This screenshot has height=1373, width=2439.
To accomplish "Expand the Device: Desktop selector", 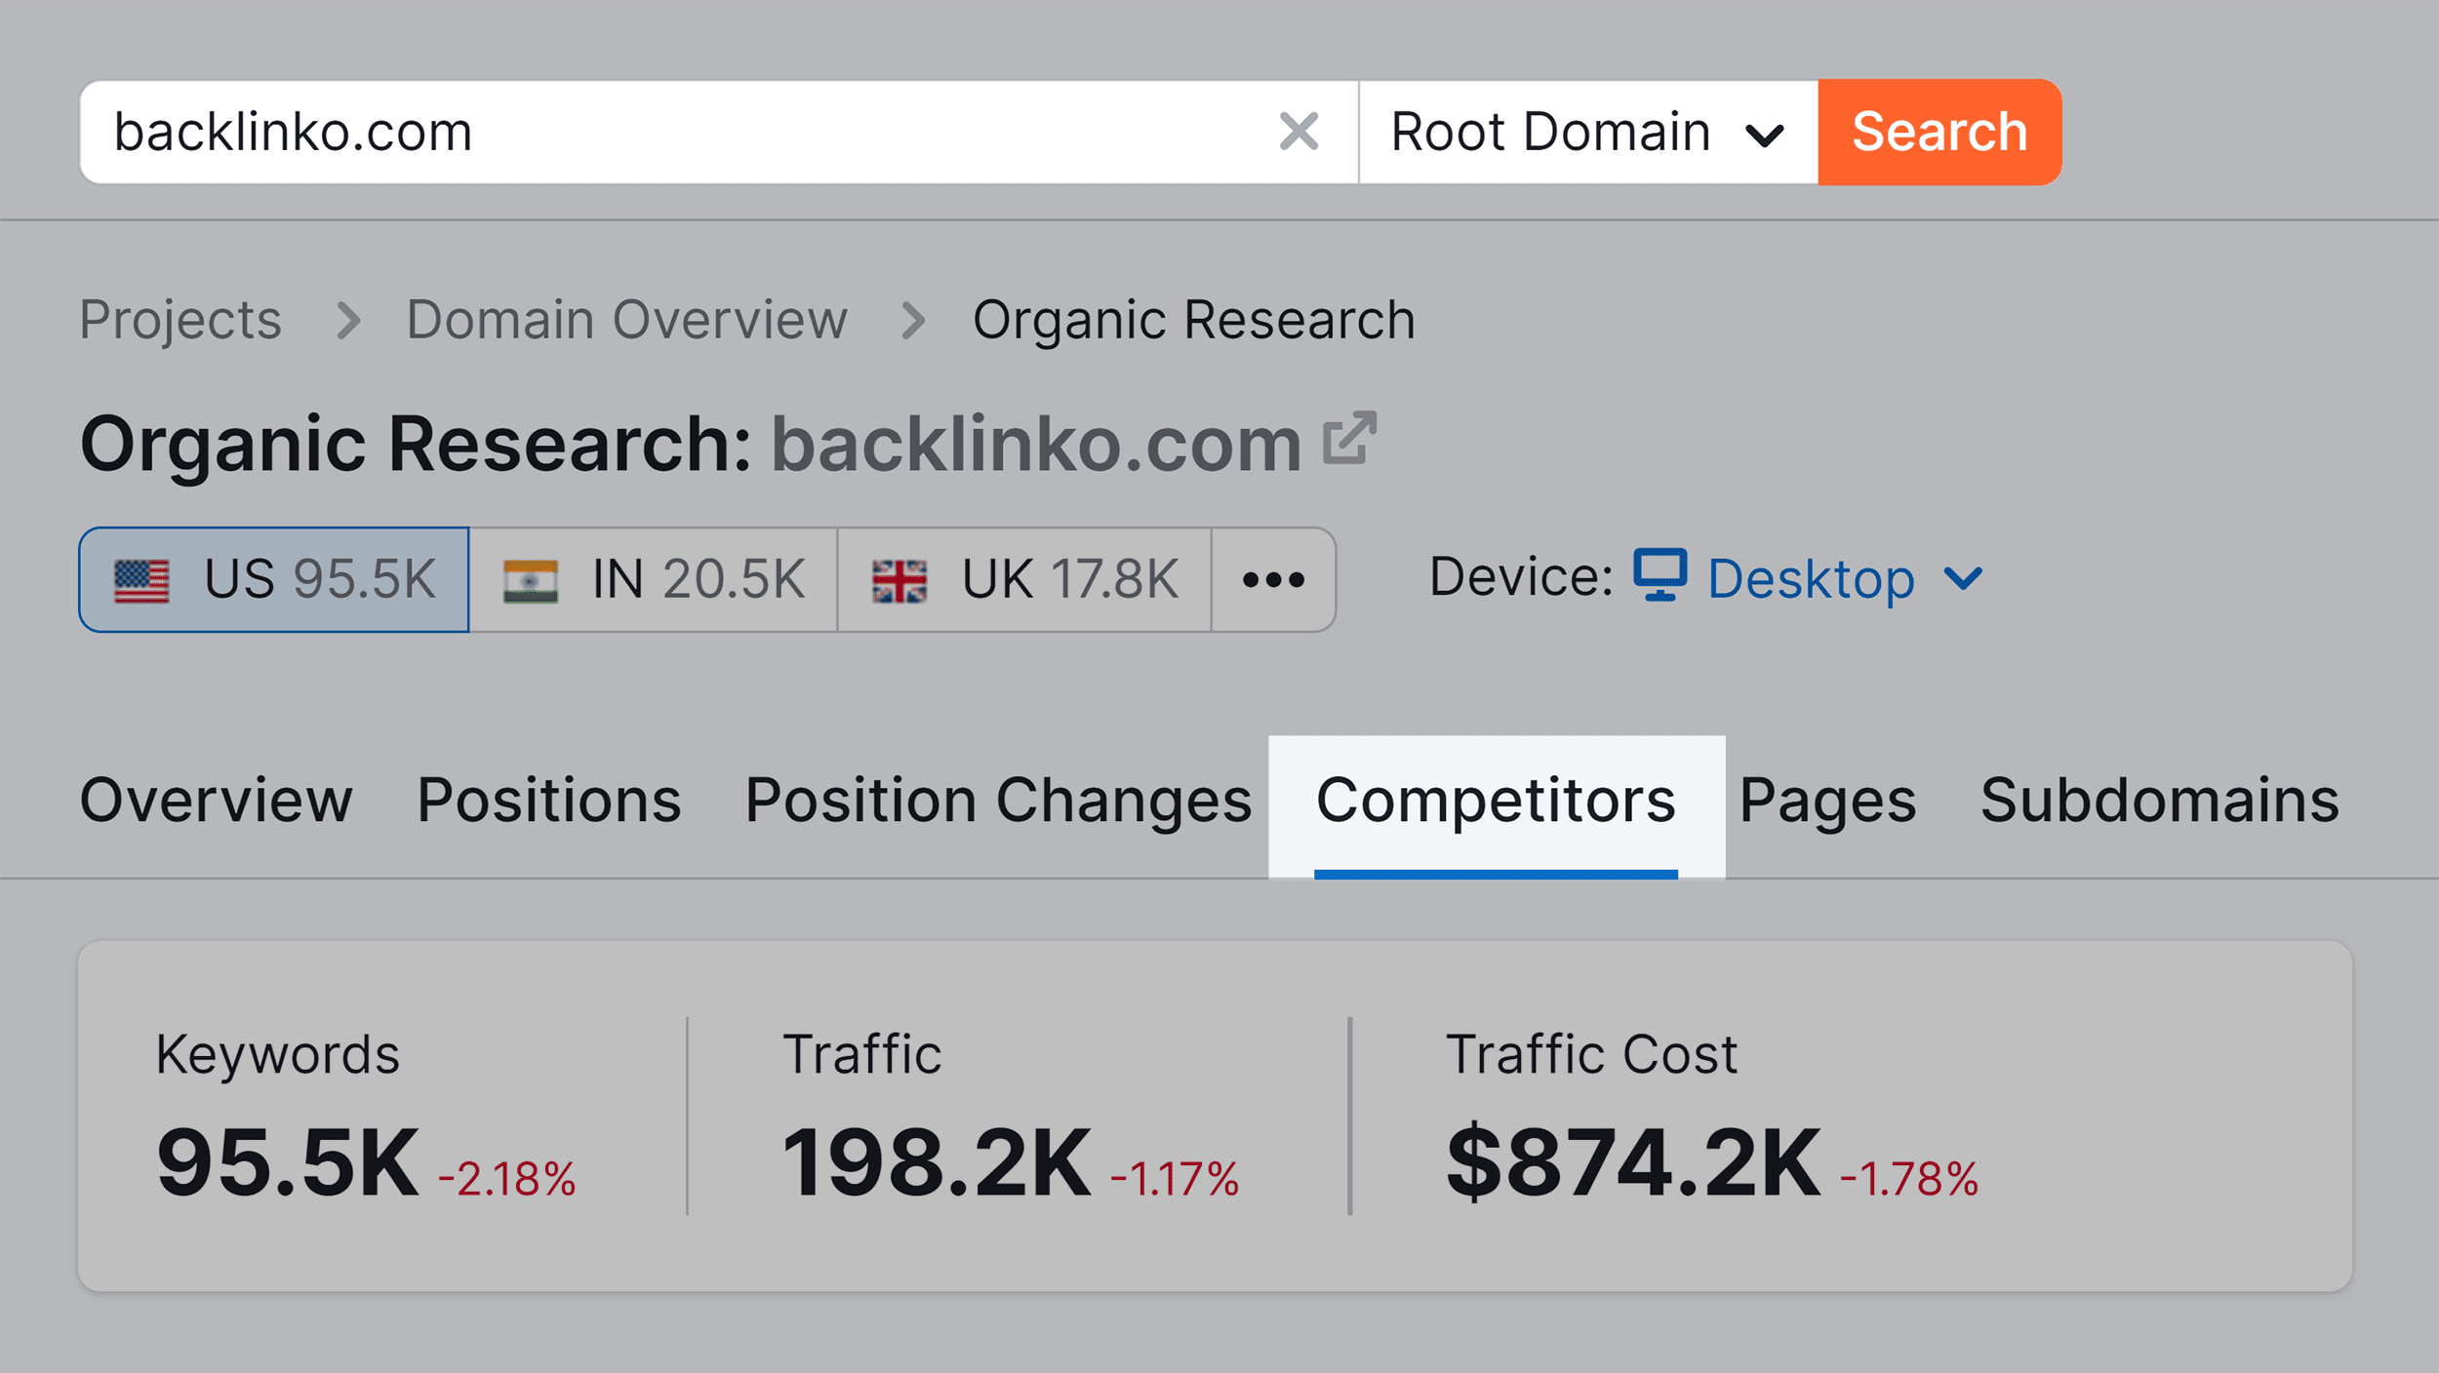I will [1815, 577].
